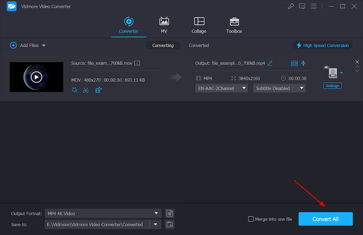Toggle High Speed Conversion
The width and height of the screenshot is (363, 235).
click(x=323, y=45)
